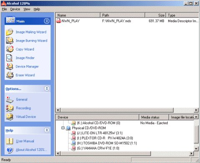
Task: Click device list scroll-down arrow
Action: tap(196, 149)
